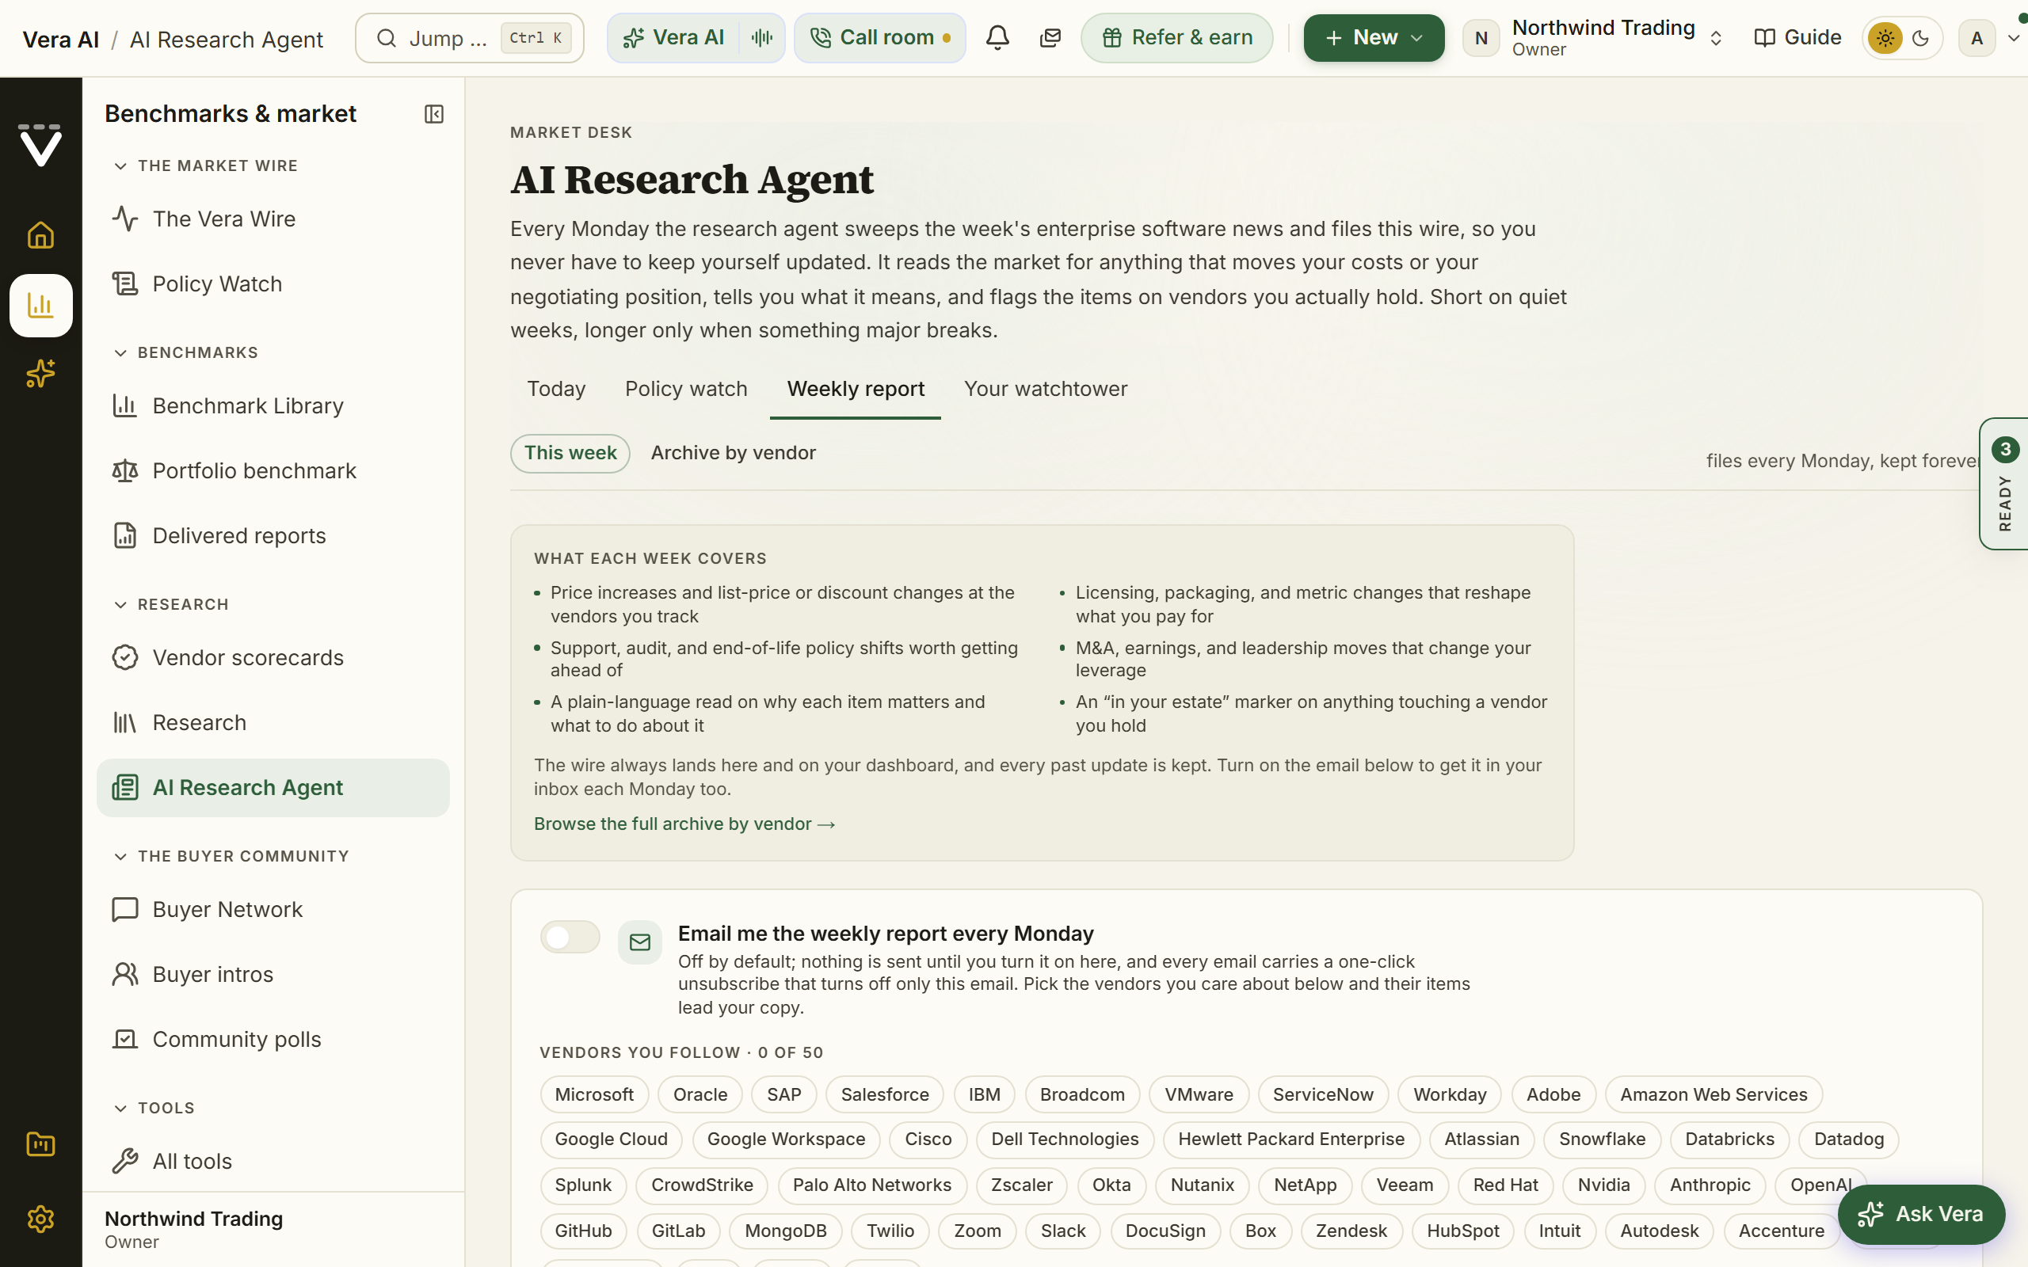Open the folder icon above settings gear

coord(40,1145)
